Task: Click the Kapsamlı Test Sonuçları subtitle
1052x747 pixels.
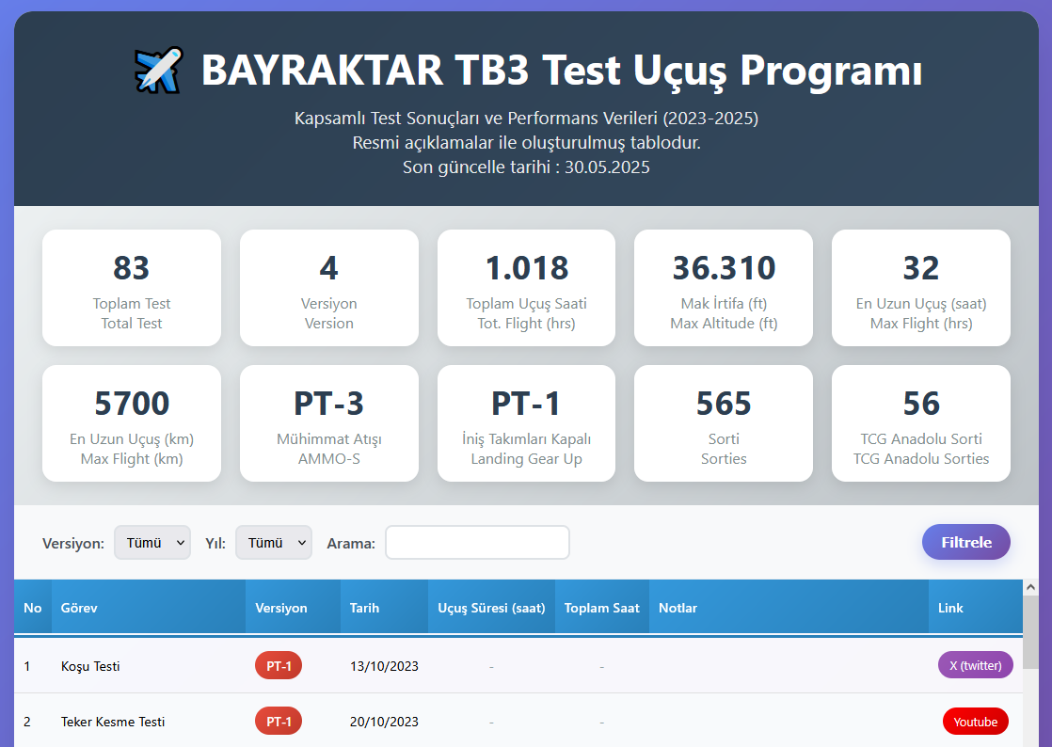Action: [526, 119]
